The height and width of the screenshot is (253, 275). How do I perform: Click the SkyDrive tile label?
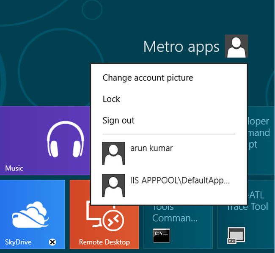[x=18, y=242]
